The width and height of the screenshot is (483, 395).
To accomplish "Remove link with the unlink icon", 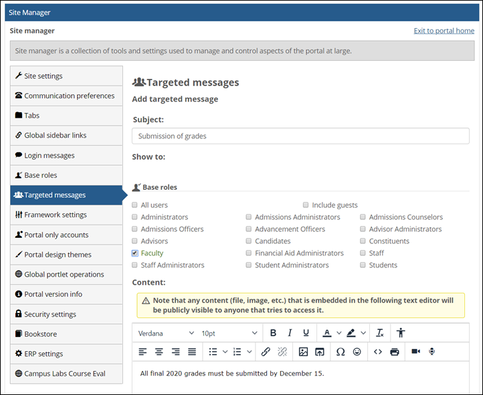I will tap(282, 352).
